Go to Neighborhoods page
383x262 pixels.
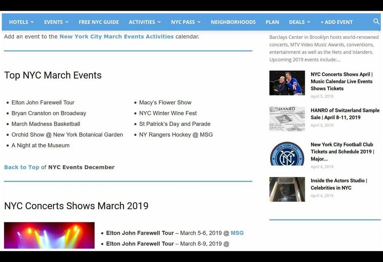[x=233, y=22]
